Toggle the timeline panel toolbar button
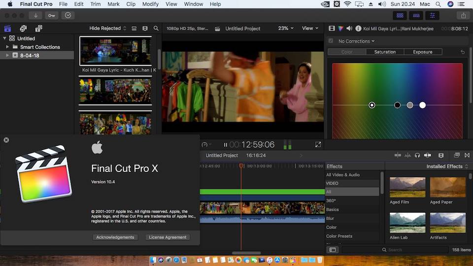473x266 pixels. [416, 15]
